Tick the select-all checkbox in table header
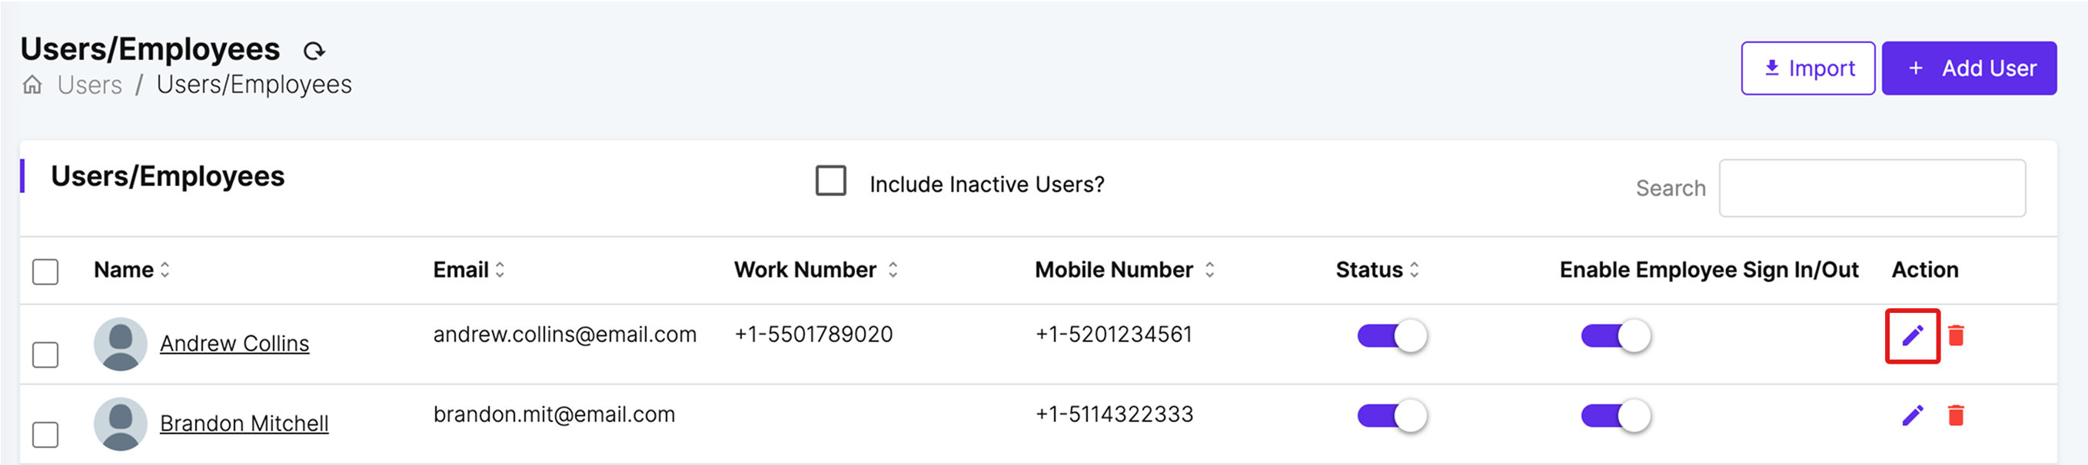Viewport: 2088px width, 465px height. click(x=45, y=271)
